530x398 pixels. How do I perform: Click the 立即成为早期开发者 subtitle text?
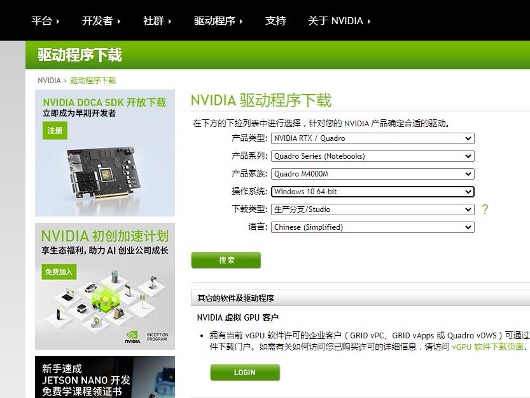(79, 114)
